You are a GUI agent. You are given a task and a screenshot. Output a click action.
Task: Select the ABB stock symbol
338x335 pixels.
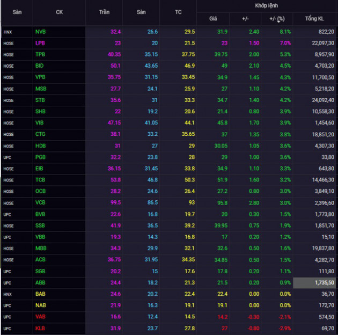point(40,282)
